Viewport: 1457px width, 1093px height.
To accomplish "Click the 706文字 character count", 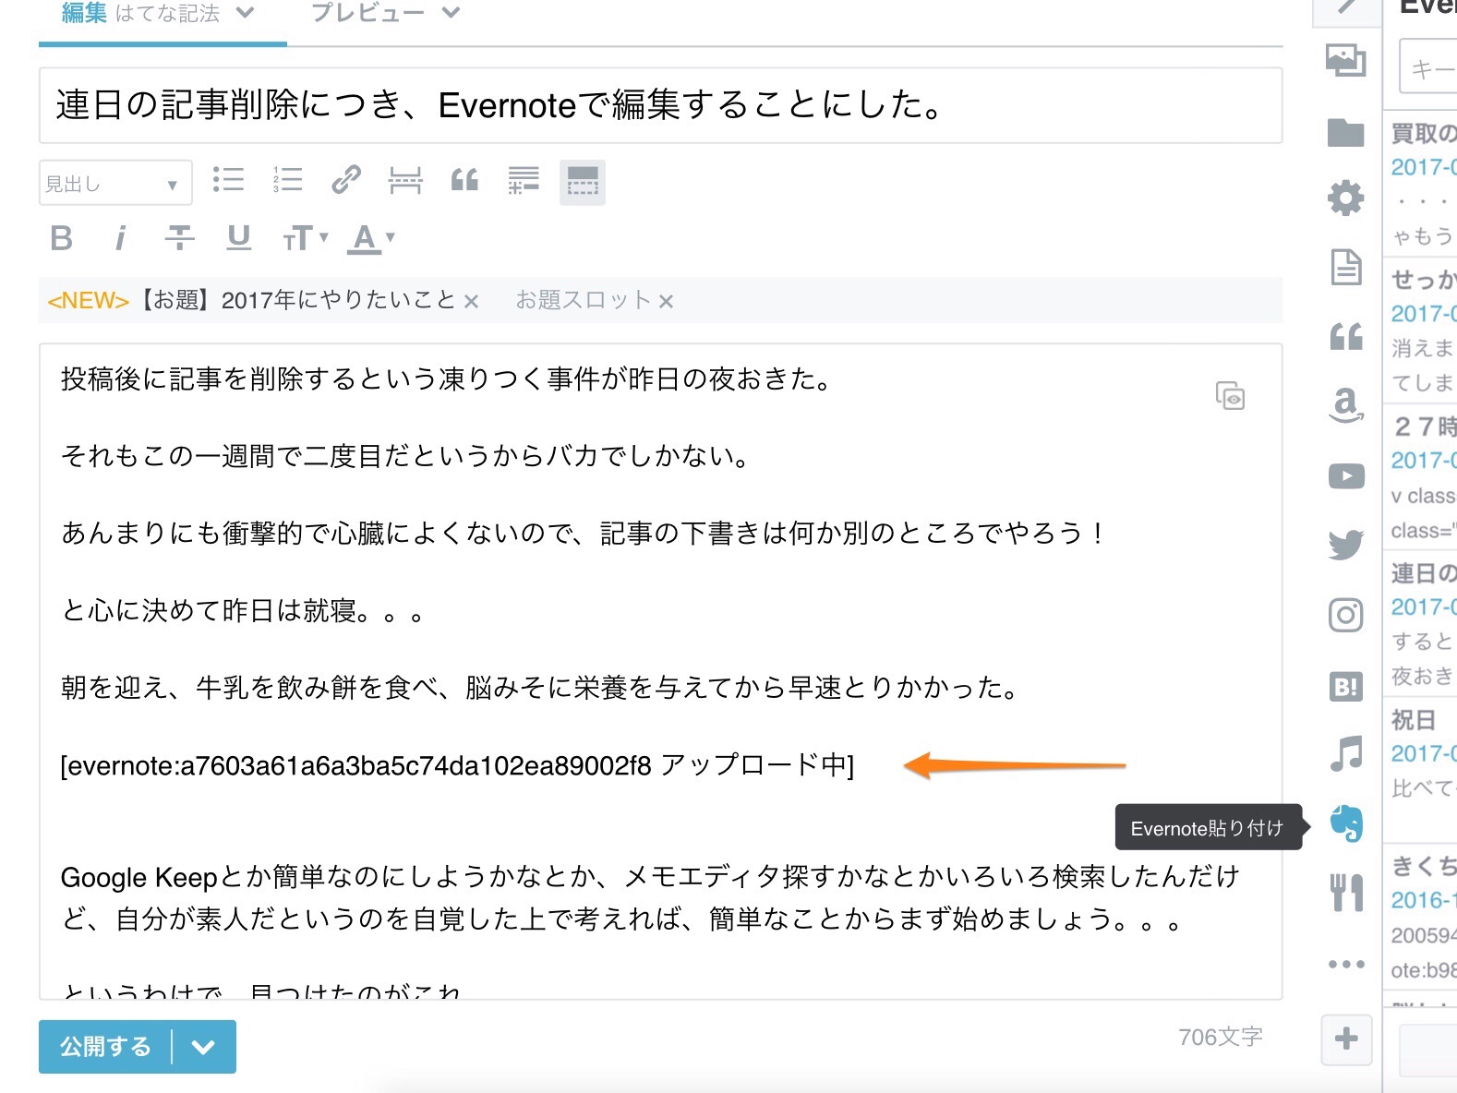I will 1220,1038.
